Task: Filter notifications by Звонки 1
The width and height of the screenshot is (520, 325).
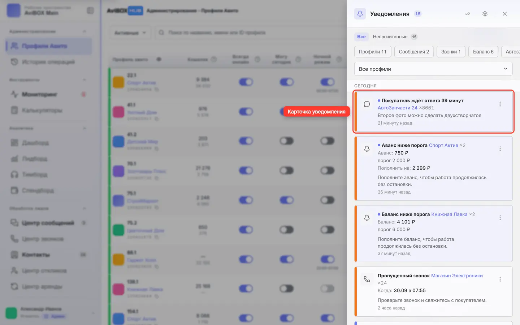Action: click(451, 52)
